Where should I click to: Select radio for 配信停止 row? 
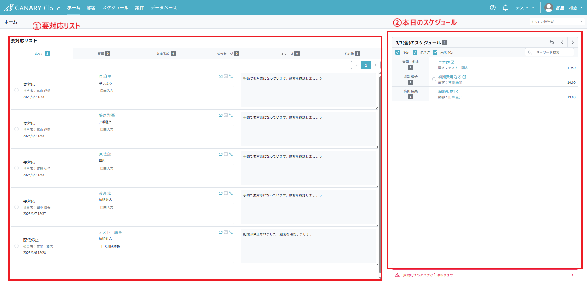17,246
